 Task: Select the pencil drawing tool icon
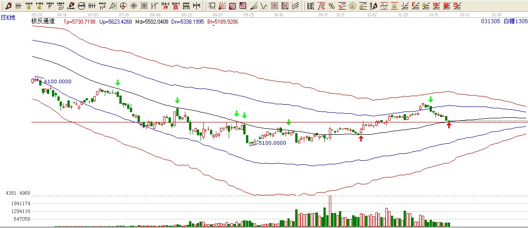pyautogui.click(x=8, y=6)
